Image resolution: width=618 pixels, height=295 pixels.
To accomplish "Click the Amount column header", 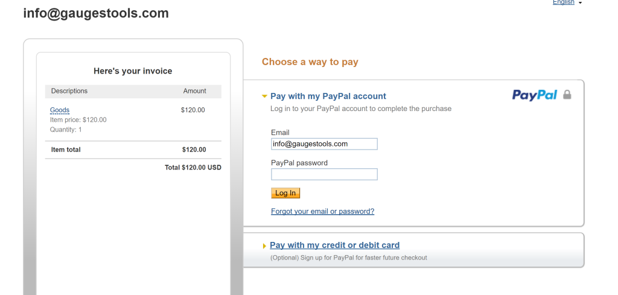I will pyautogui.click(x=194, y=91).
